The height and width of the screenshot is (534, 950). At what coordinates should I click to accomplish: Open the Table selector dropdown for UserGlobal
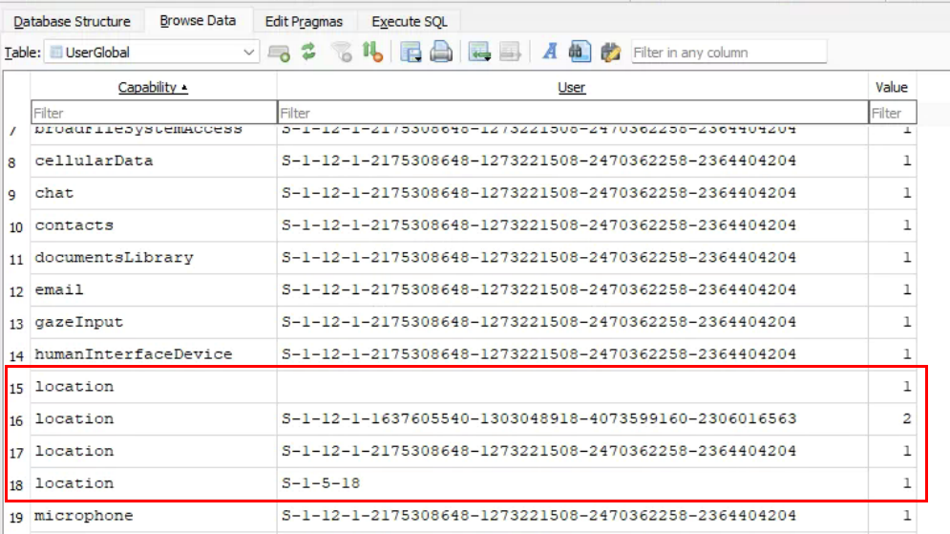tap(153, 53)
